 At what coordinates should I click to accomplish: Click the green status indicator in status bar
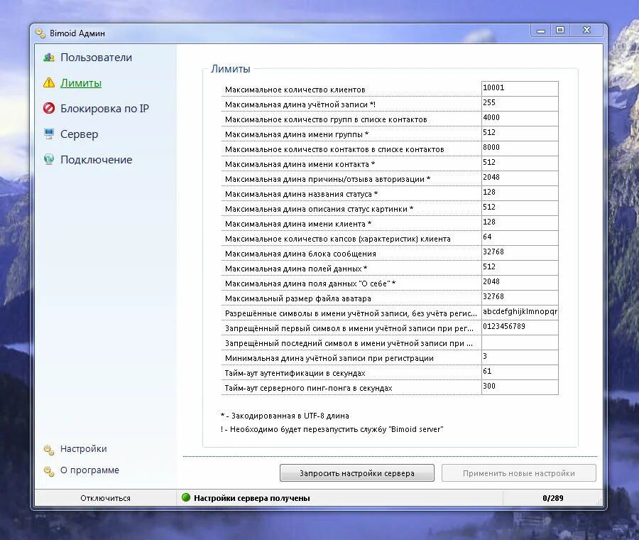coord(186,497)
